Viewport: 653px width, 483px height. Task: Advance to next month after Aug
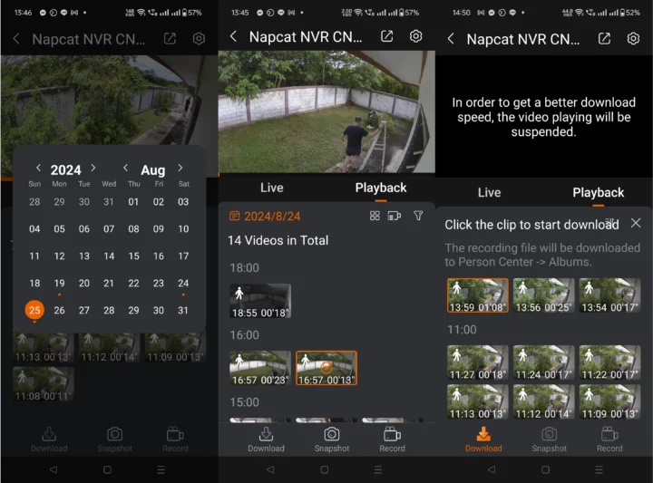(180, 169)
